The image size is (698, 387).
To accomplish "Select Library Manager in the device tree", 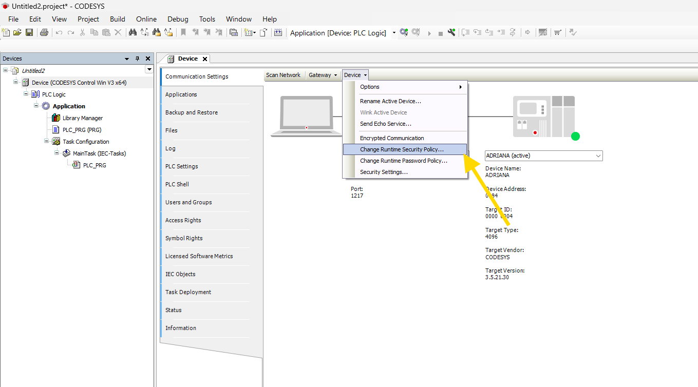I will tap(83, 118).
